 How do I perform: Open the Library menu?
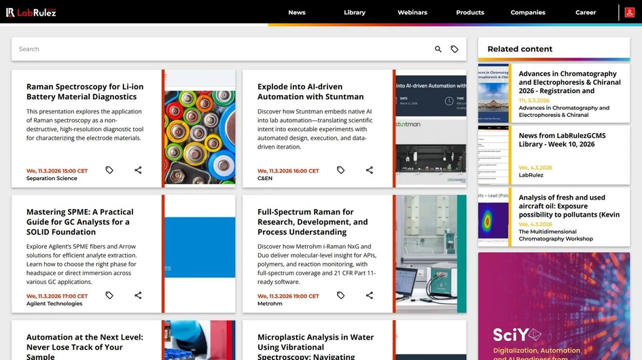pyautogui.click(x=355, y=12)
